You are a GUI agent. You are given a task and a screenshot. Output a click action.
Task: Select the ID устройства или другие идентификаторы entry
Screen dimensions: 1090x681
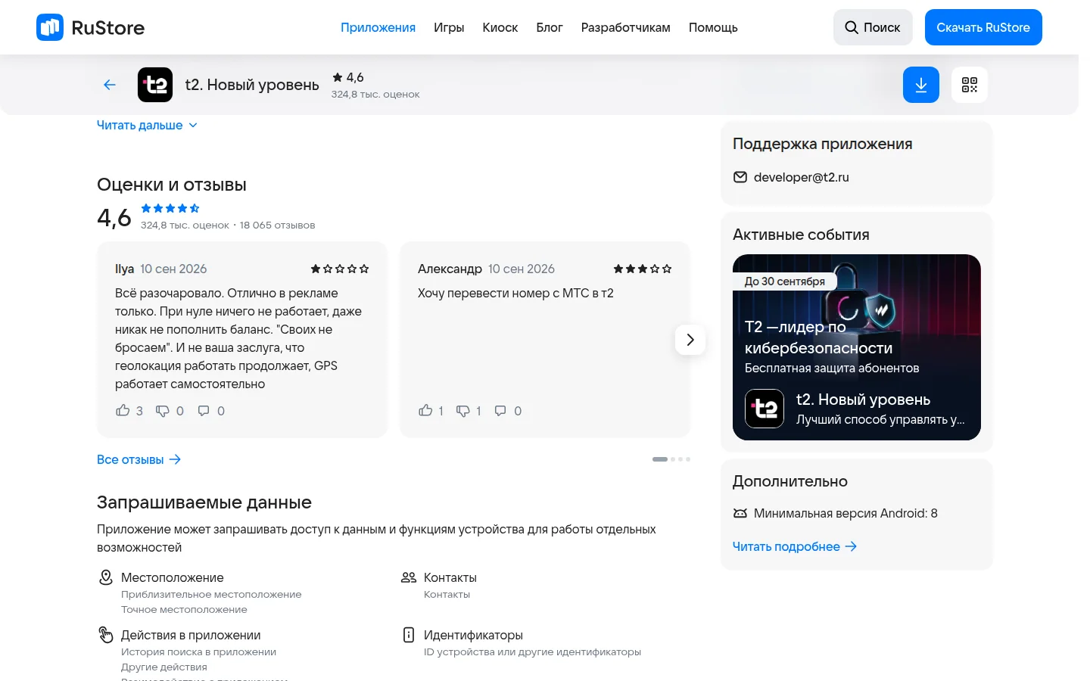point(532,651)
